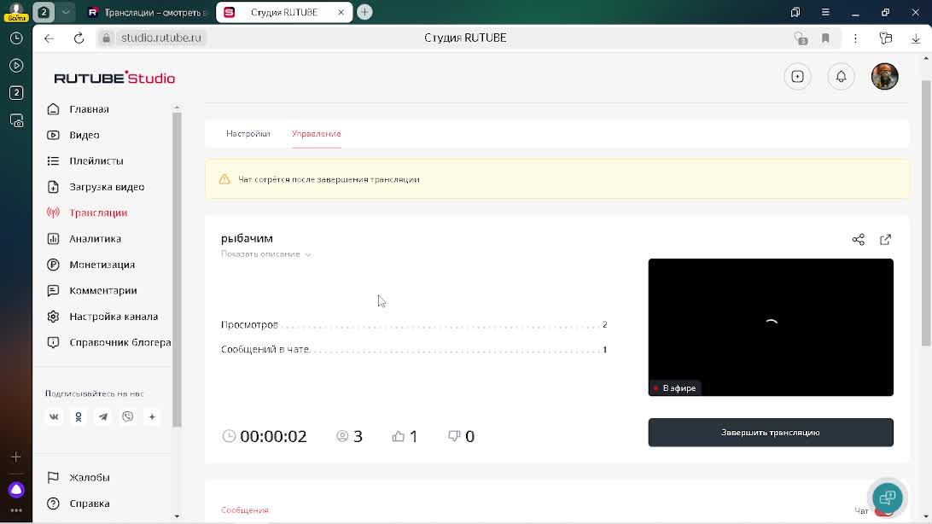Image resolution: width=932 pixels, height=524 pixels.
Task: Open Аналитика section
Action: click(95, 239)
